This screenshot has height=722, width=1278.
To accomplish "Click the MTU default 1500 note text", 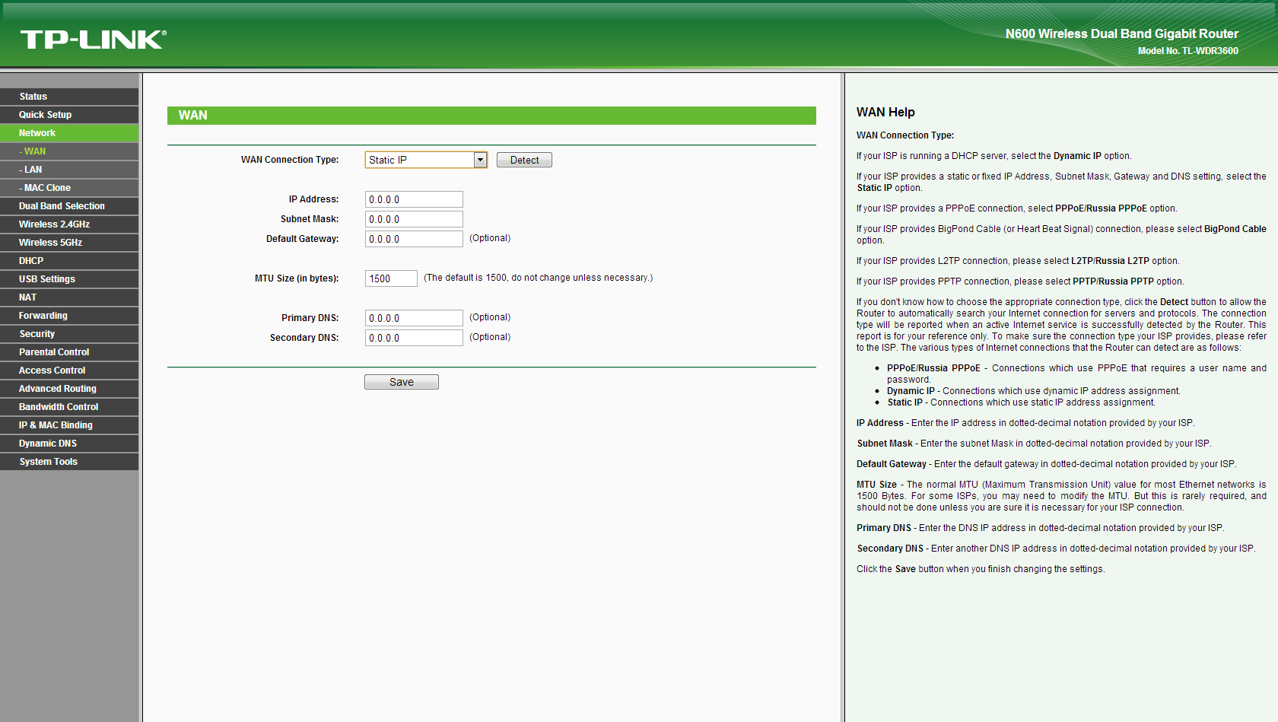I will click(538, 278).
